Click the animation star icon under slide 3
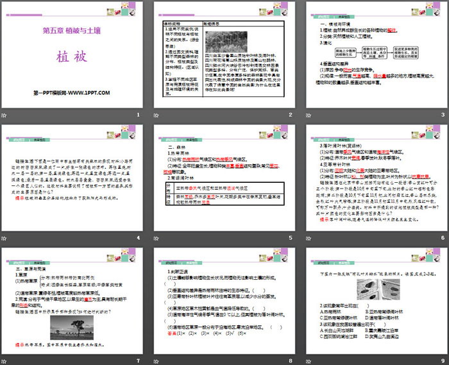Image resolution: width=449 pixels, height=365 pixels. [309, 115]
